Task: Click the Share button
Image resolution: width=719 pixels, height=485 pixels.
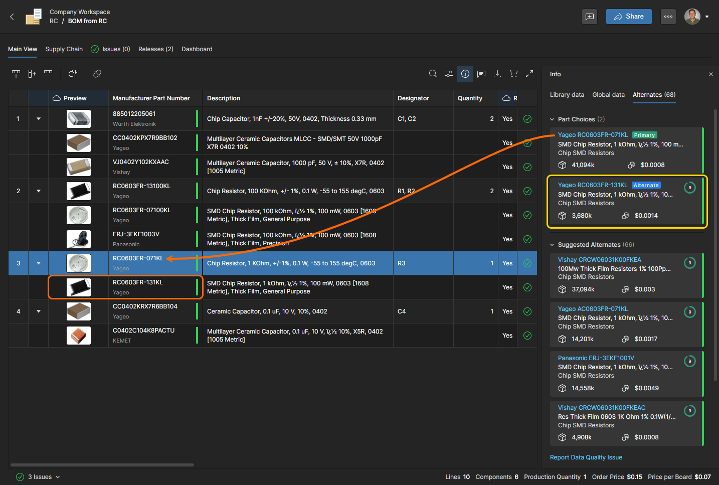Action: (x=629, y=17)
